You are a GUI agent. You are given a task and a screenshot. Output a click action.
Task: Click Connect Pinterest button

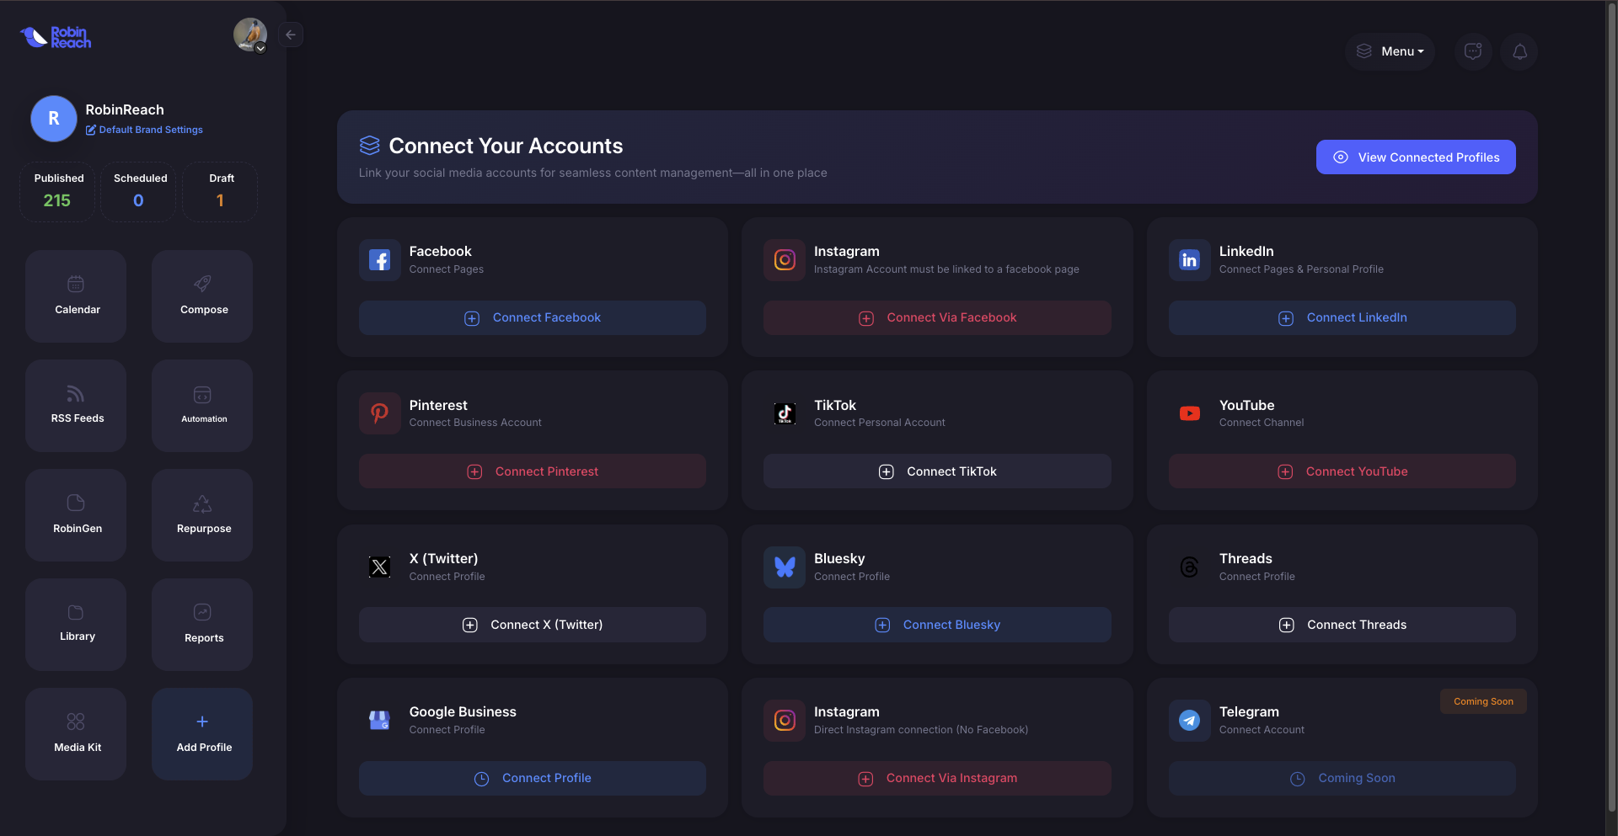[533, 471]
